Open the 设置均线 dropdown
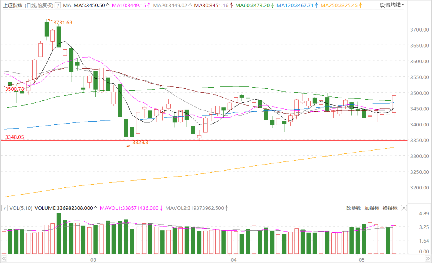The image size is (432, 263). pyautogui.click(x=392, y=5)
